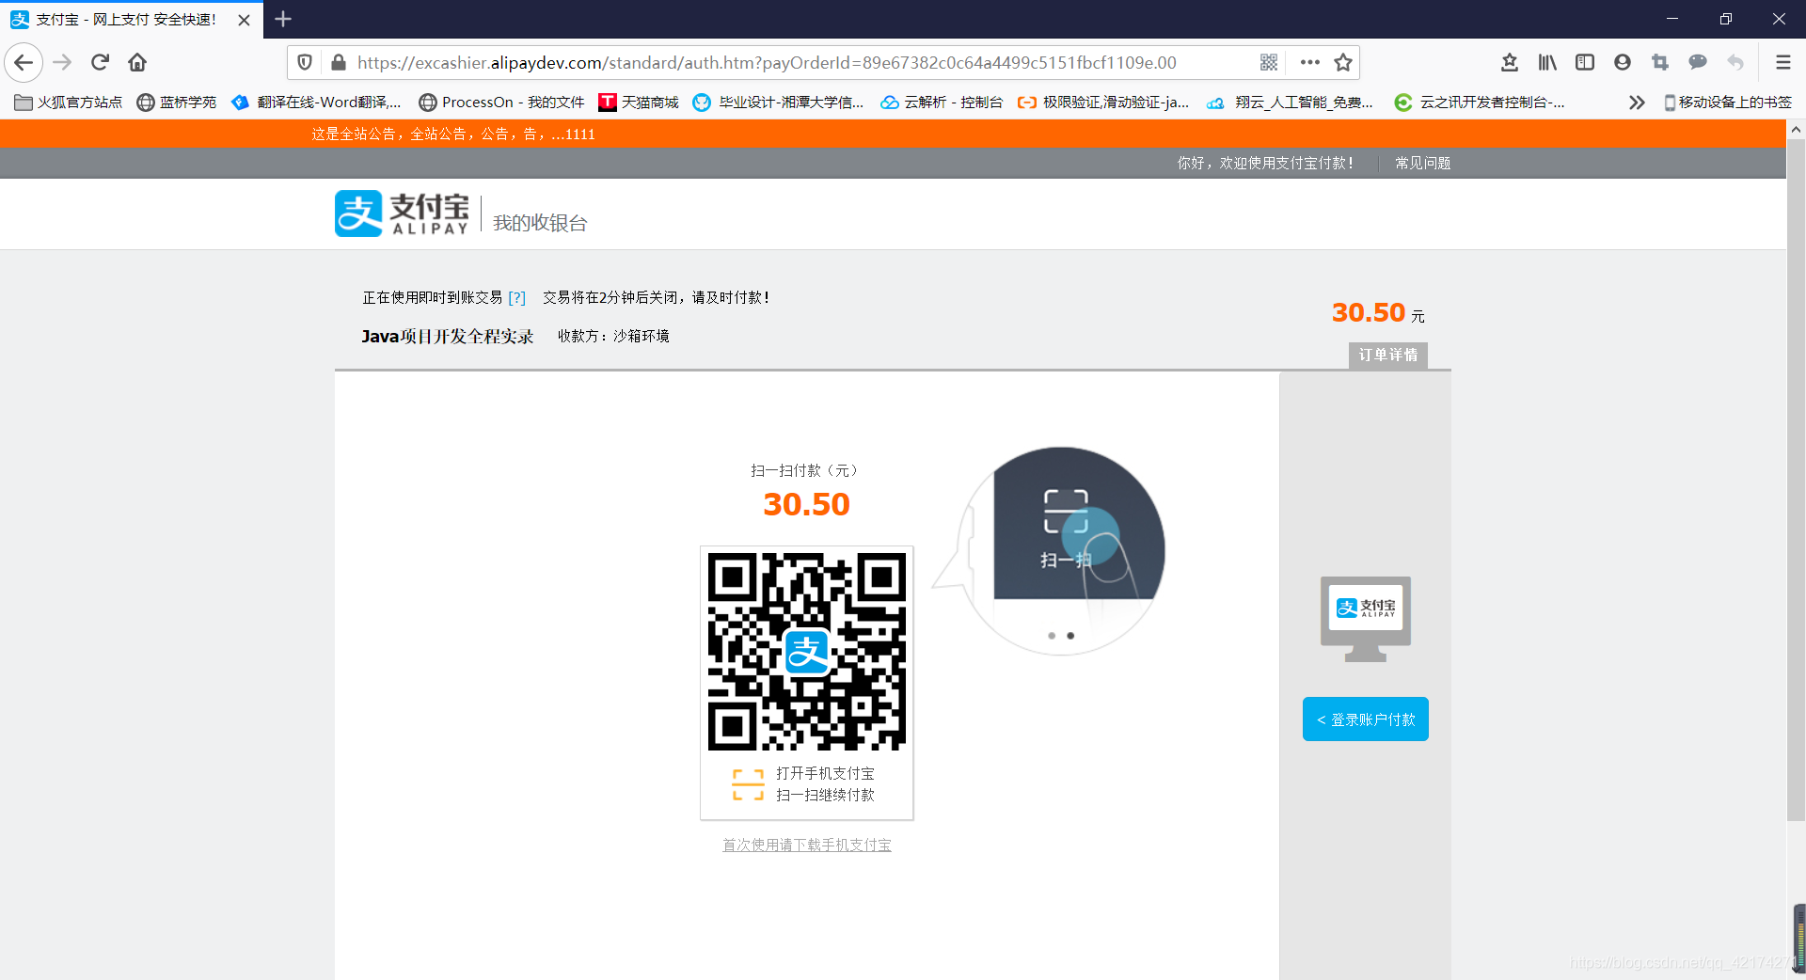Click the QR code icon in address bar
The image size is (1806, 980).
[x=1269, y=63]
